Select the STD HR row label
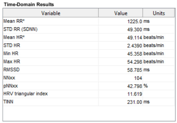The height and width of the screenshot is (123, 177). 10,45
